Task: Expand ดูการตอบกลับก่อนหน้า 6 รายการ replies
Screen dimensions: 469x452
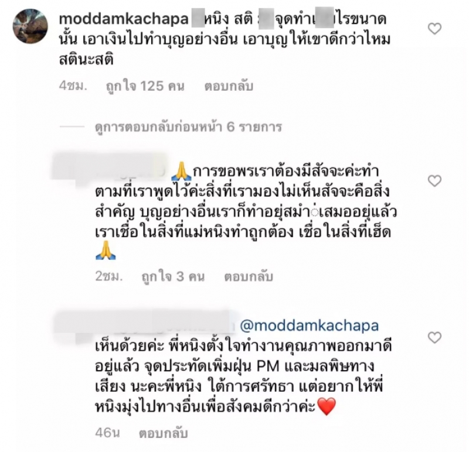Action: (x=188, y=127)
